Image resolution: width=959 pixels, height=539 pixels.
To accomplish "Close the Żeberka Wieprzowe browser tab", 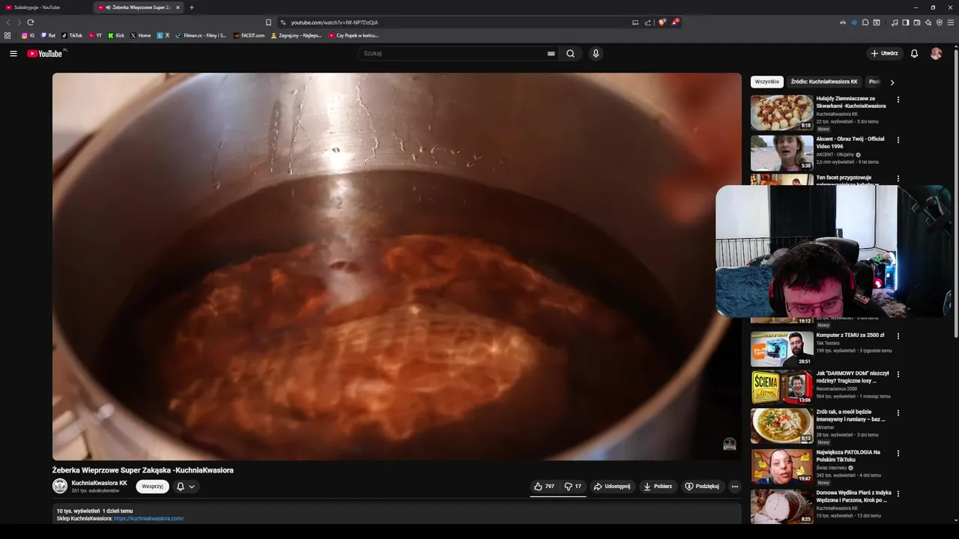I will click(178, 7).
